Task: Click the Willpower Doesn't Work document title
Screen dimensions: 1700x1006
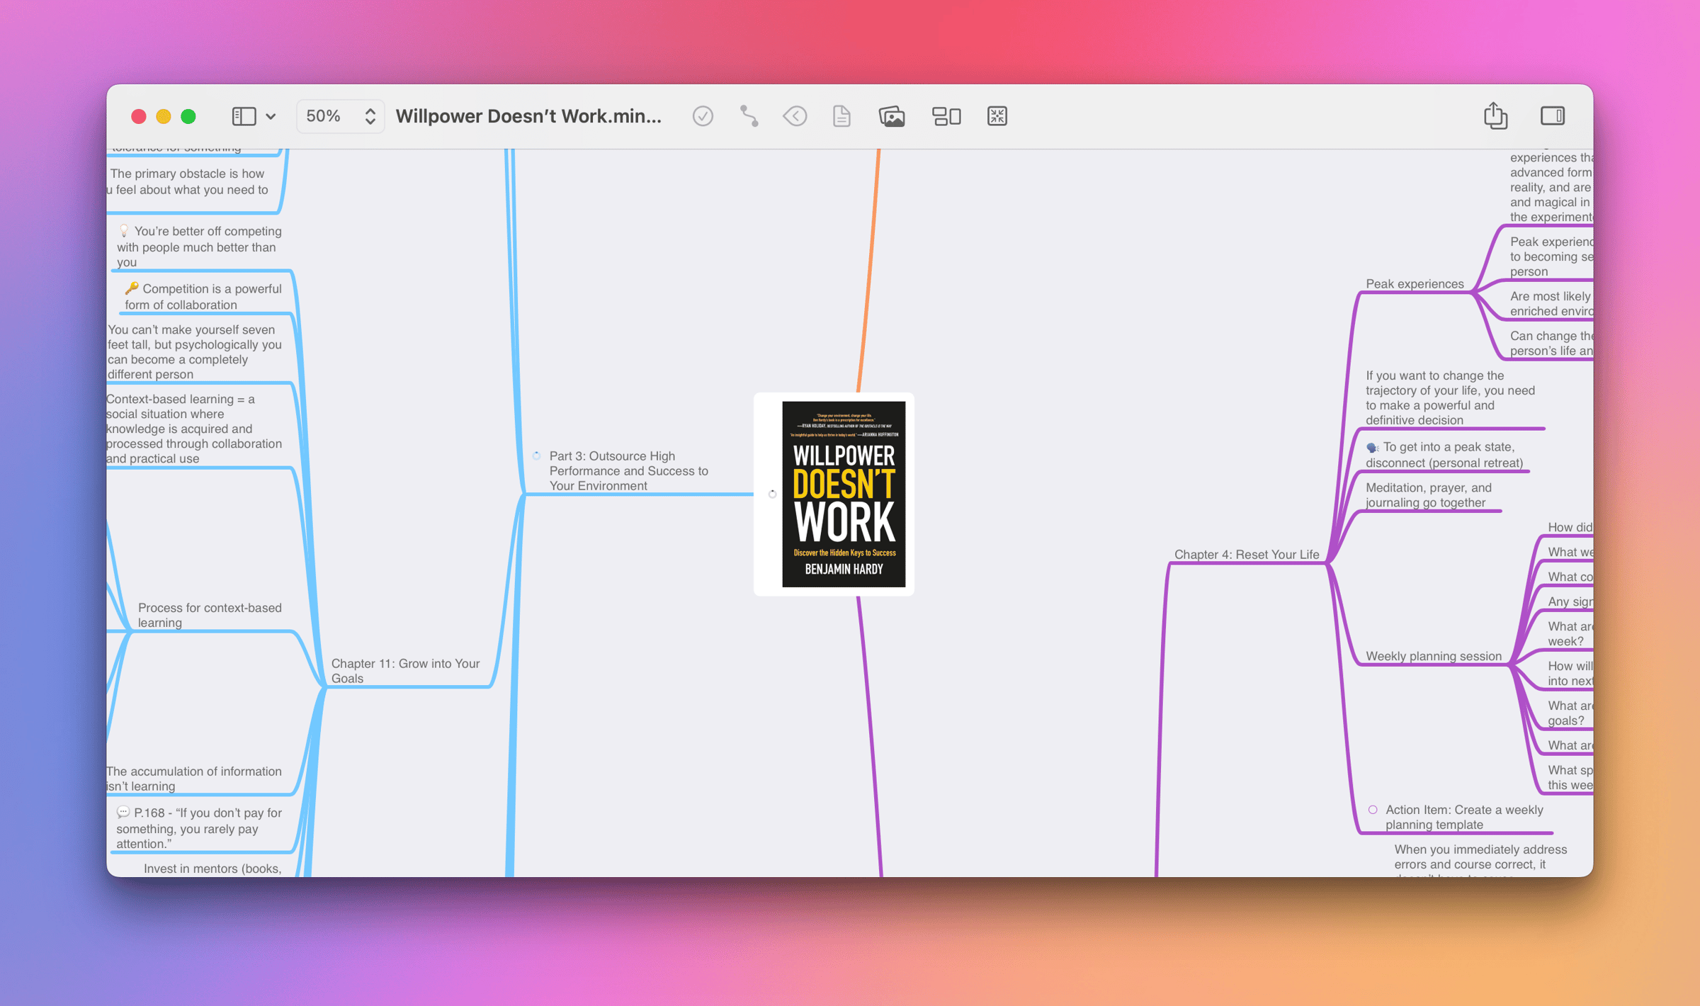Action: click(x=528, y=116)
